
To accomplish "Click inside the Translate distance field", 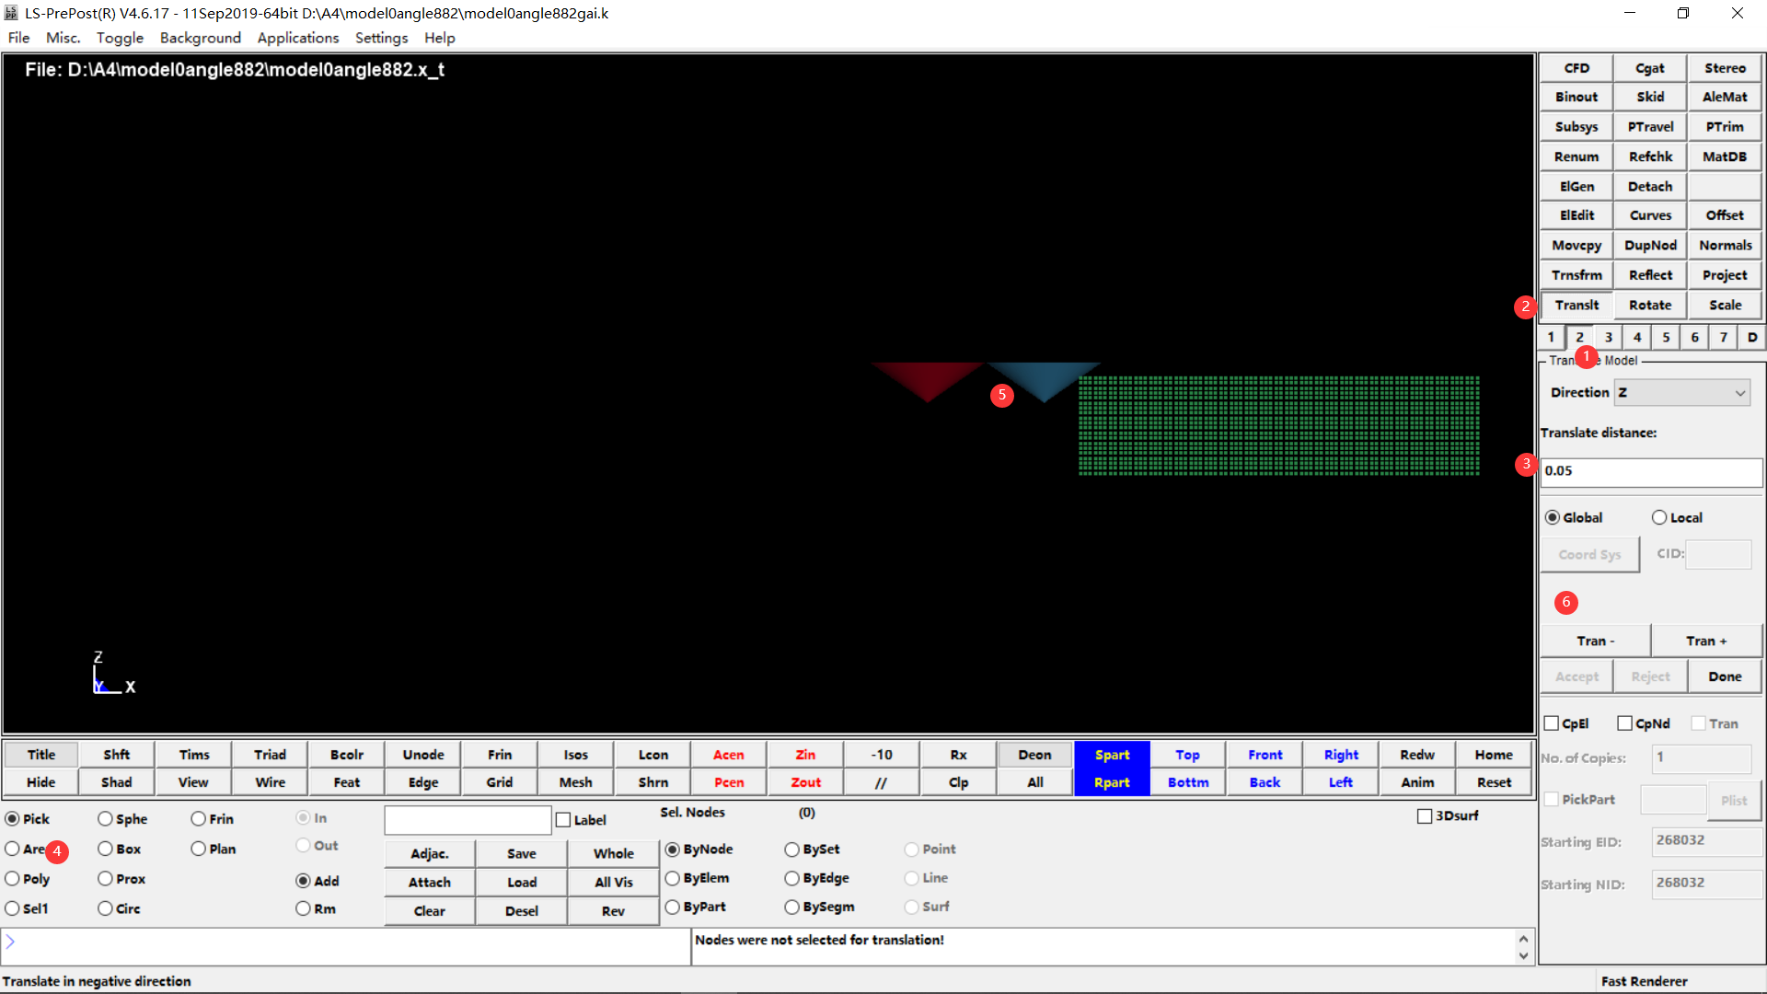I will coord(1650,471).
